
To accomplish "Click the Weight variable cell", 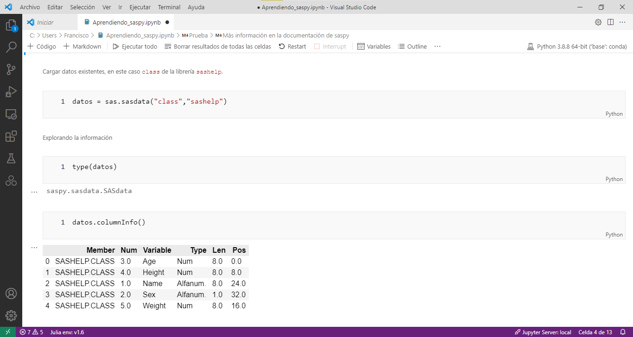I will (x=154, y=306).
